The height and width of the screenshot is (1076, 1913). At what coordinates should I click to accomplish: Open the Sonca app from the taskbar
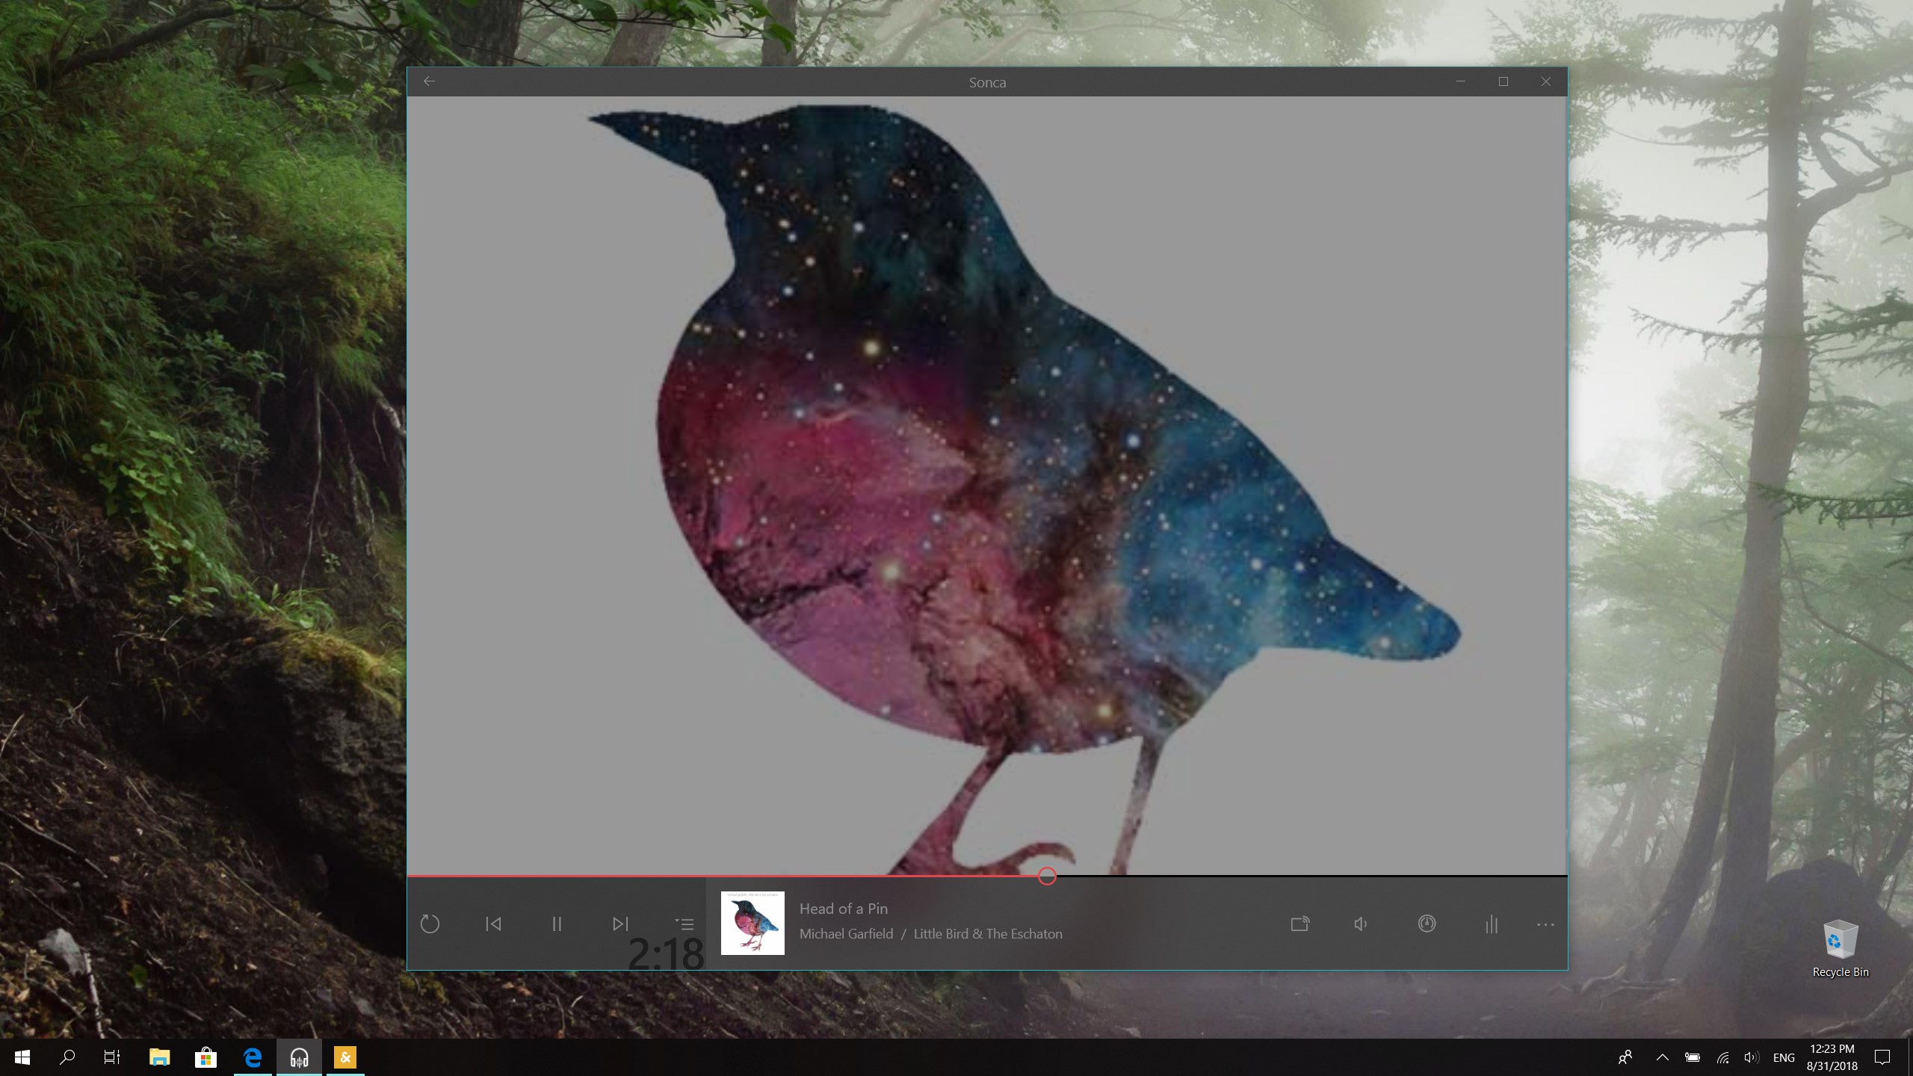300,1057
